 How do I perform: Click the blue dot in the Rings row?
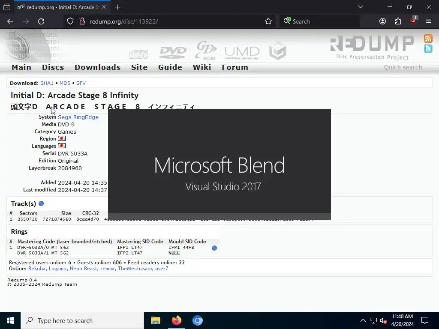point(214,248)
